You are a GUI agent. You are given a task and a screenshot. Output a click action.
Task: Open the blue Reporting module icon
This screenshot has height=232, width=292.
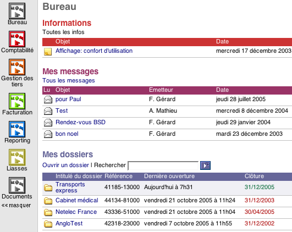(x=17, y=129)
